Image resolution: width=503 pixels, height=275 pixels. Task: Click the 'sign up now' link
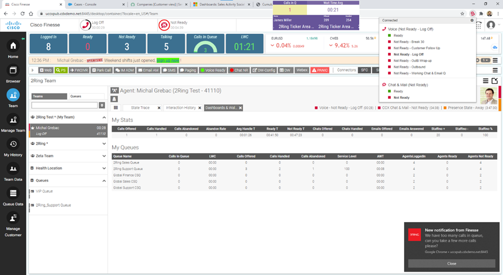(x=167, y=60)
